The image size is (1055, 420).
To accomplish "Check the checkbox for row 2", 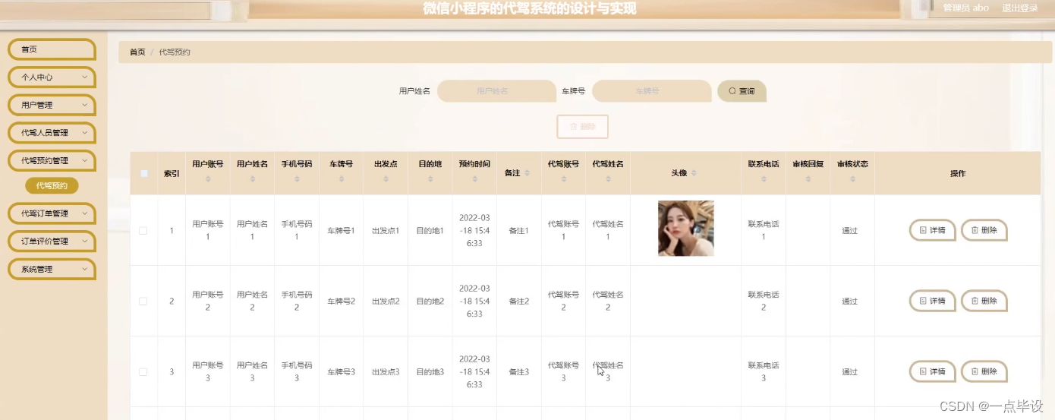I will (x=143, y=301).
